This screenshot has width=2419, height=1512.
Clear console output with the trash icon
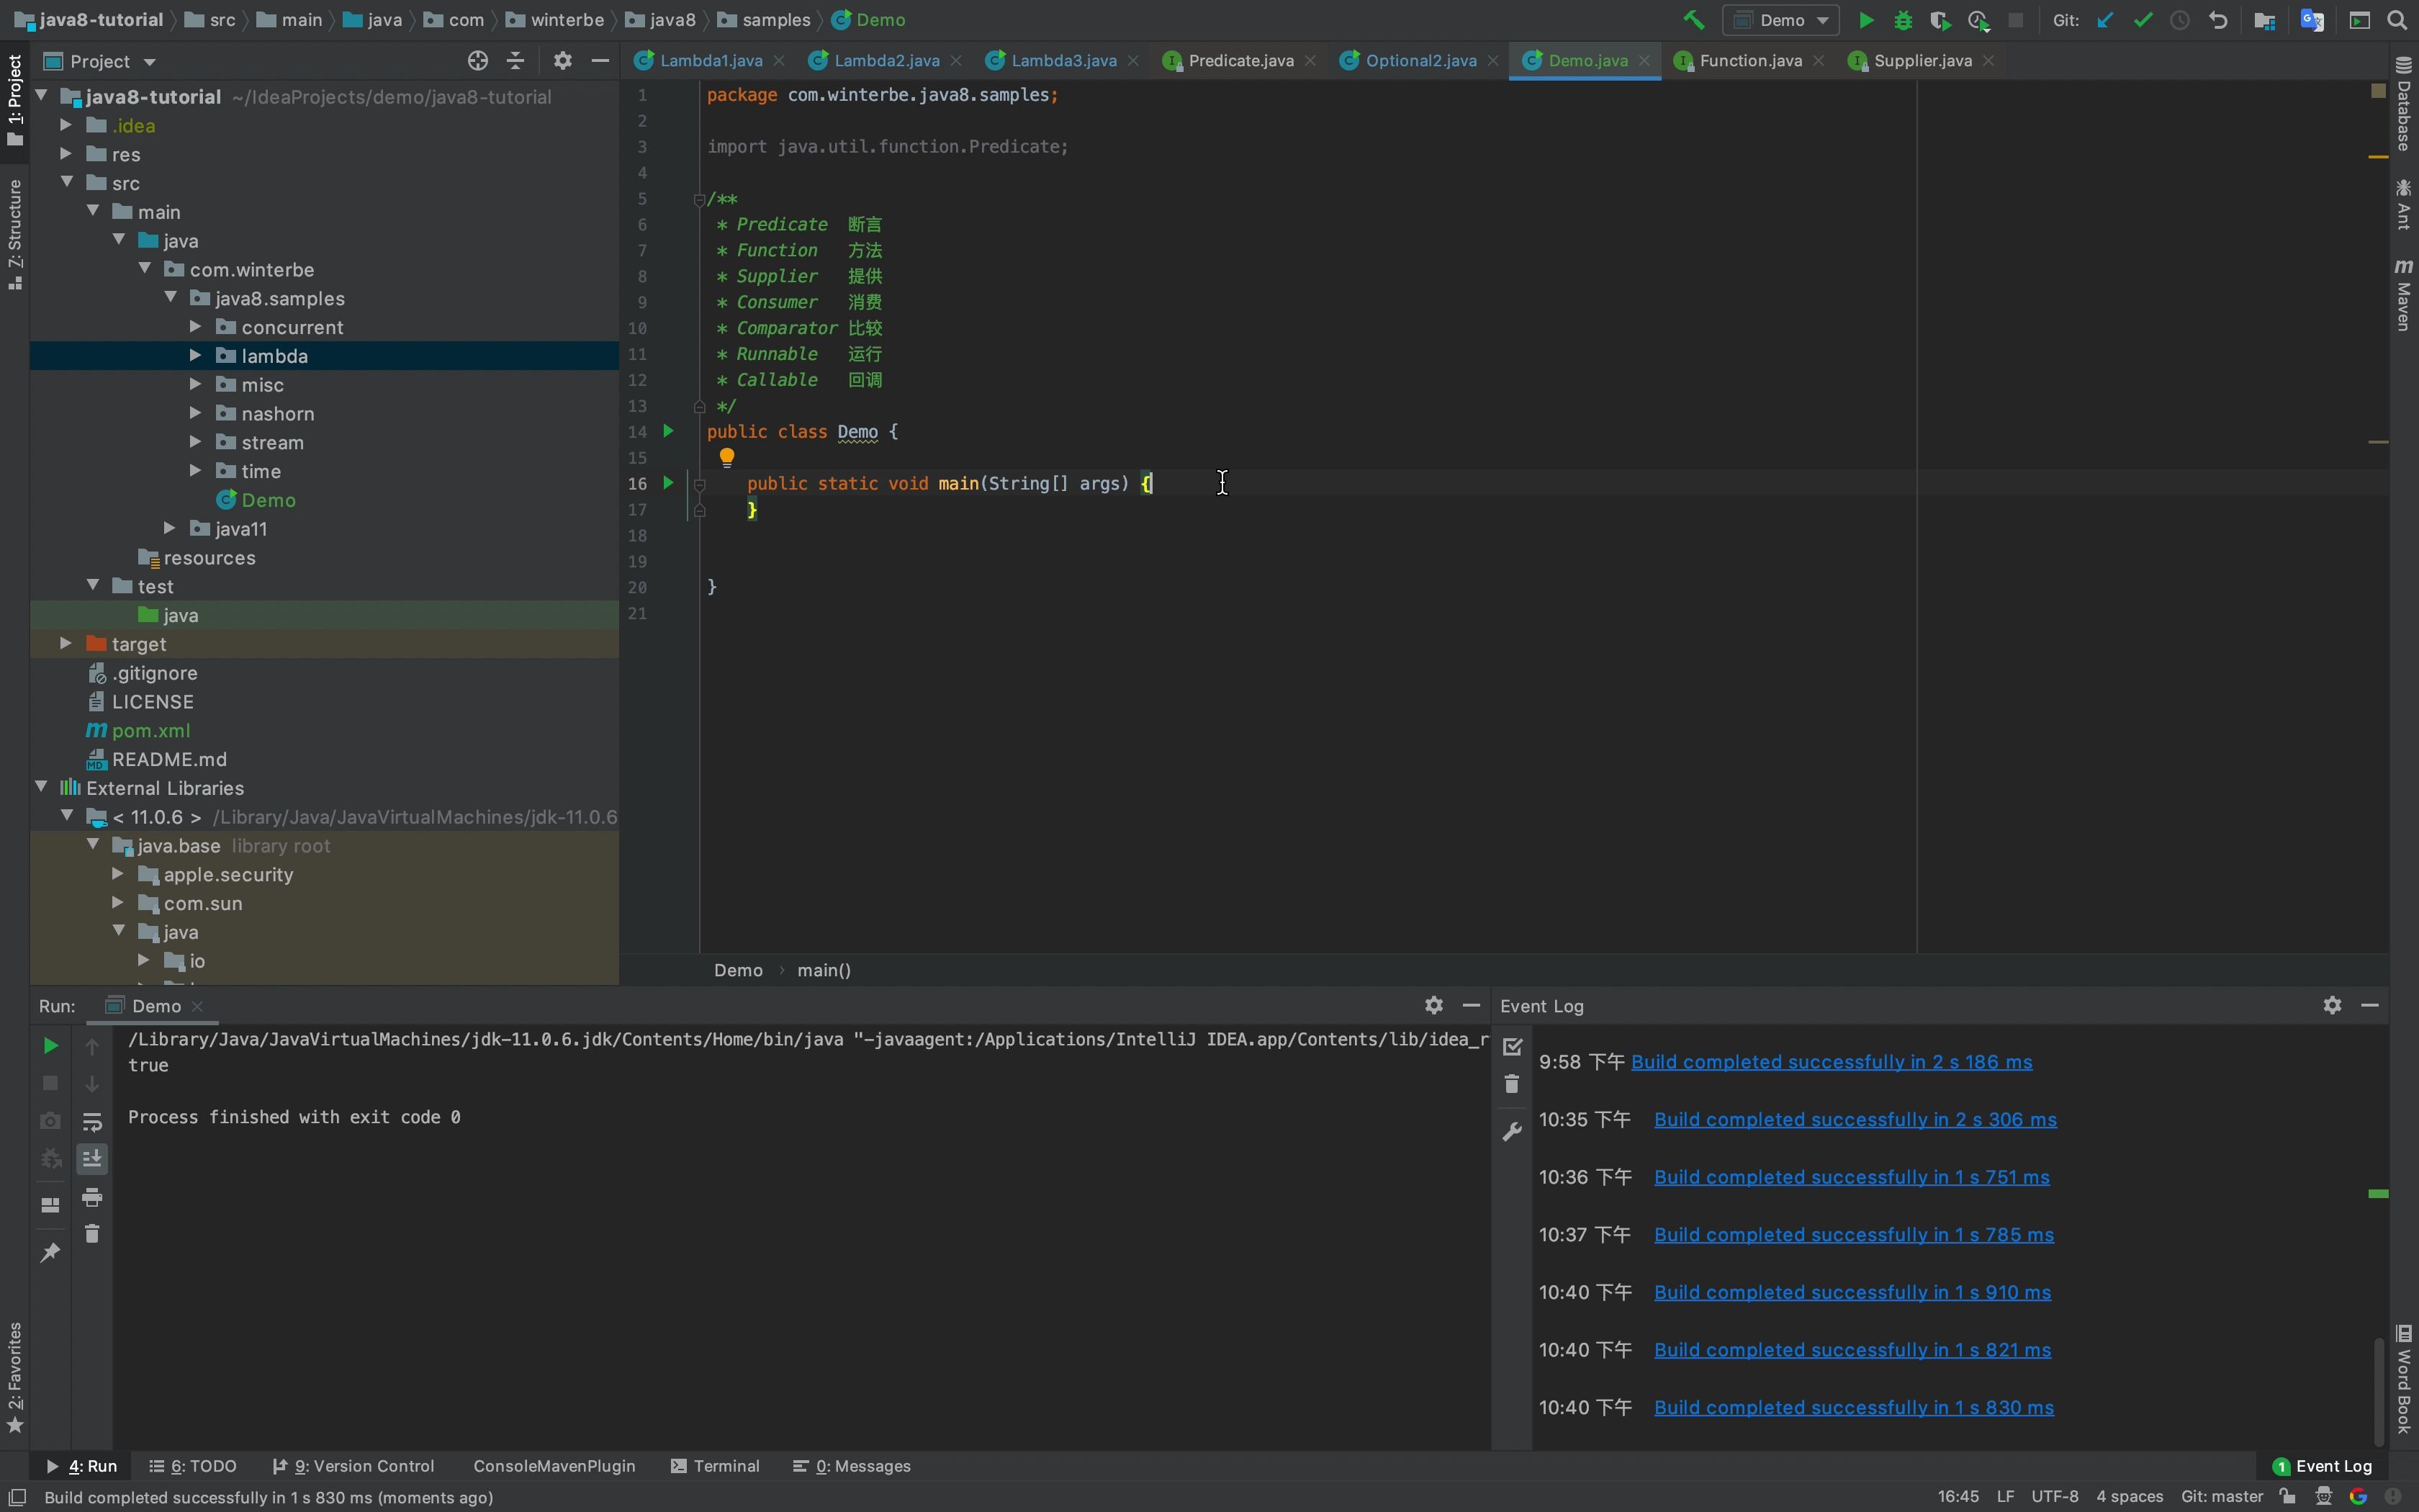pos(93,1233)
